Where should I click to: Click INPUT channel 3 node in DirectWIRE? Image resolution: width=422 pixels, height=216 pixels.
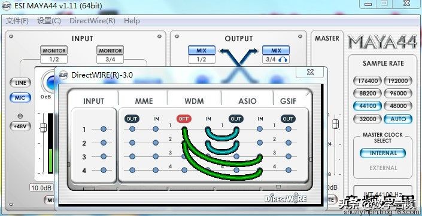coord(104,156)
